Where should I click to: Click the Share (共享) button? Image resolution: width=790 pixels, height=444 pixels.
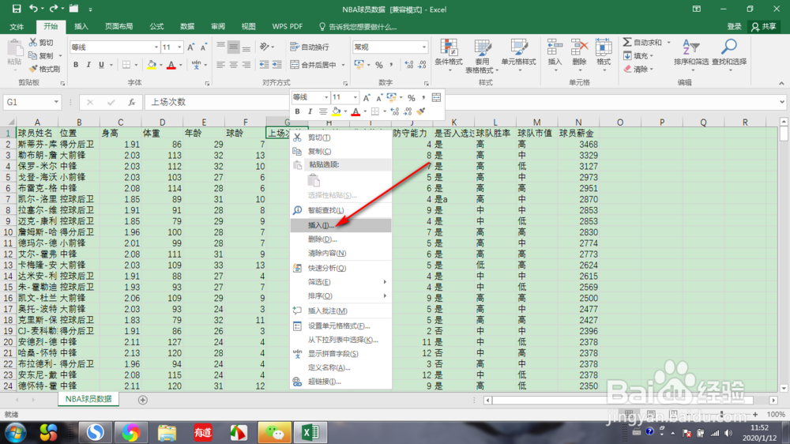point(764,27)
